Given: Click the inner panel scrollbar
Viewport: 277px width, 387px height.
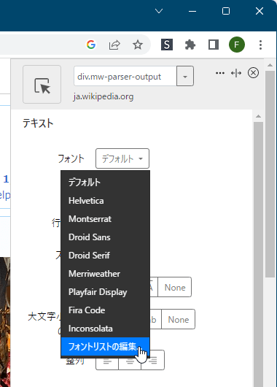Looking at the screenshot, I should tap(258, 254).
